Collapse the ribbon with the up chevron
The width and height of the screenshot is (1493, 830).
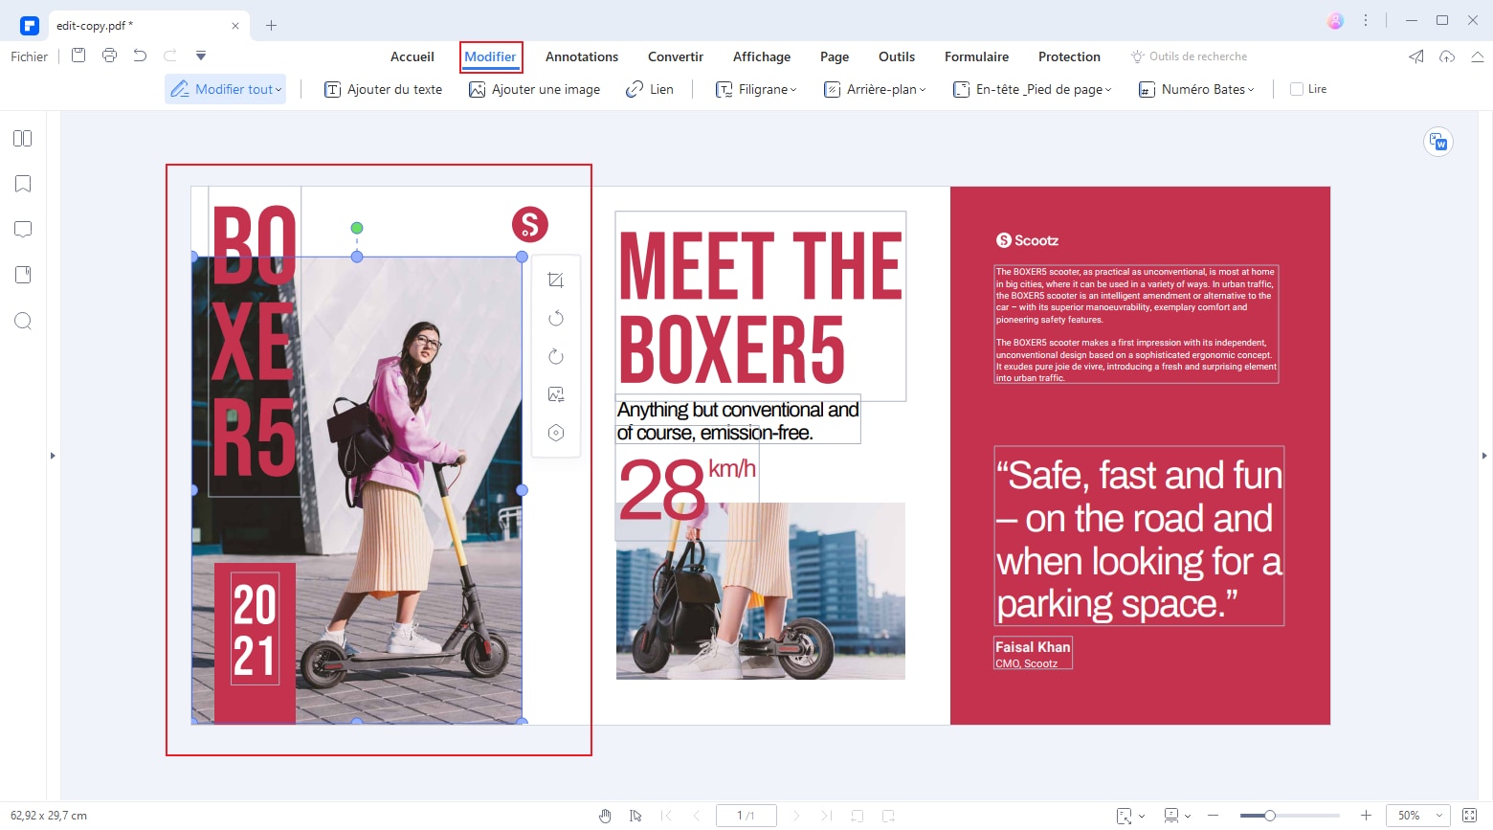click(x=1478, y=56)
